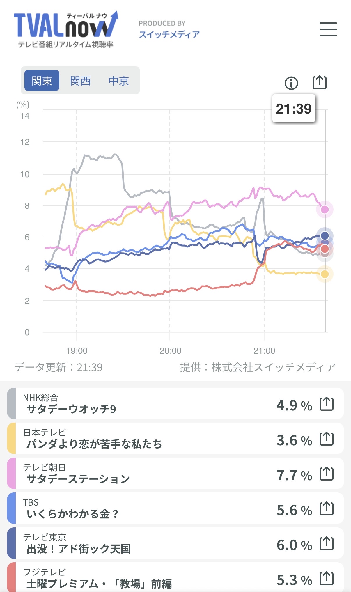This screenshot has height=592, width=351.
Task: Open the hamburger menu
Action: tap(328, 29)
